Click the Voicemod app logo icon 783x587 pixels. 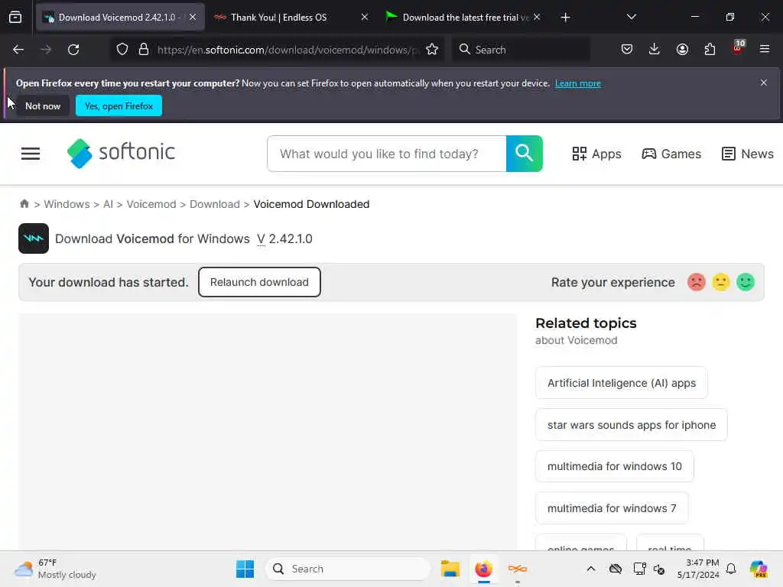pos(34,238)
